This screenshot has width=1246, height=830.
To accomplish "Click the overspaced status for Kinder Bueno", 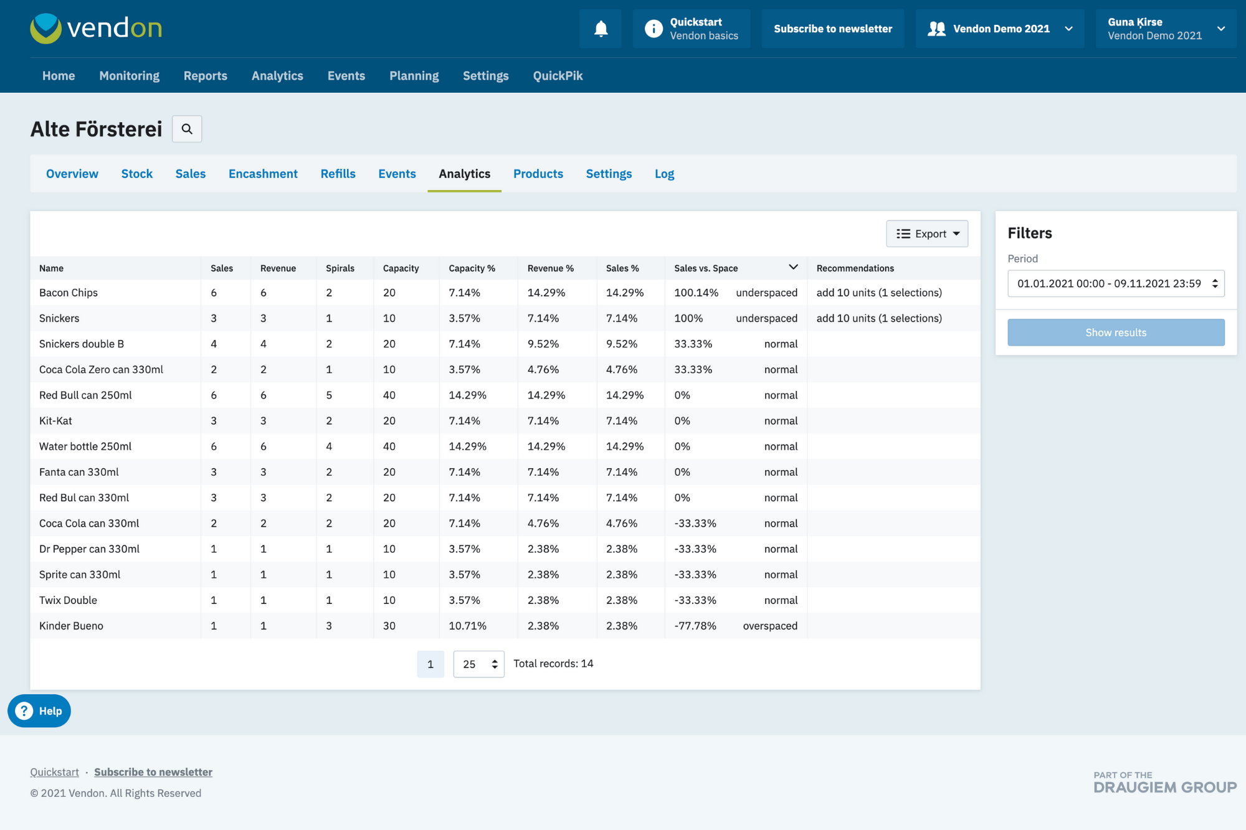I will [x=770, y=625].
